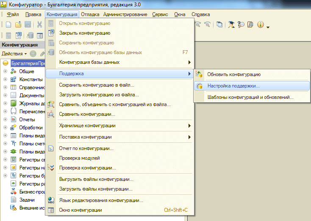Image resolution: width=311 pixels, height=221 pixels.
Task: Choose Обновить конфигурацию in submenu
Action: pyautogui.click(x=233, y=74)
